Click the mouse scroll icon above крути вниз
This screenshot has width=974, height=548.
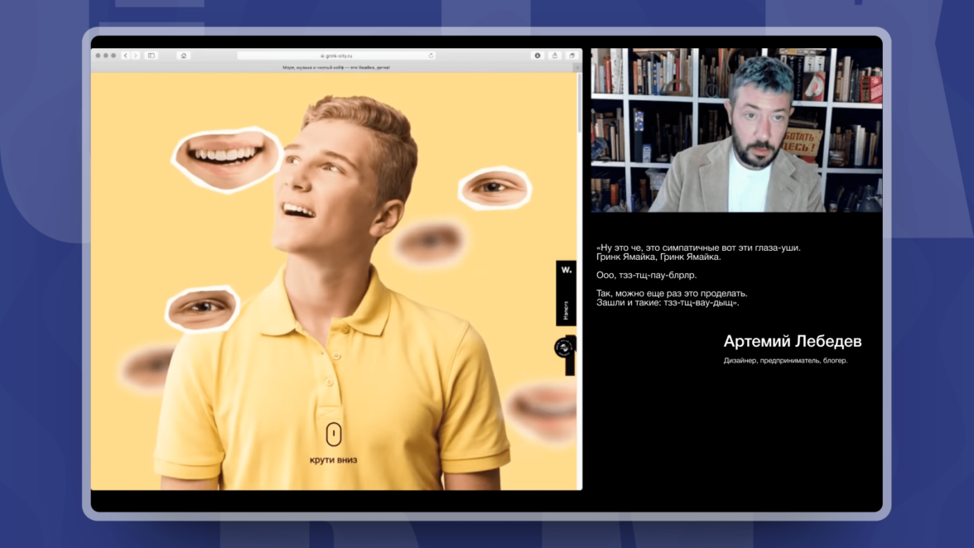334,435
